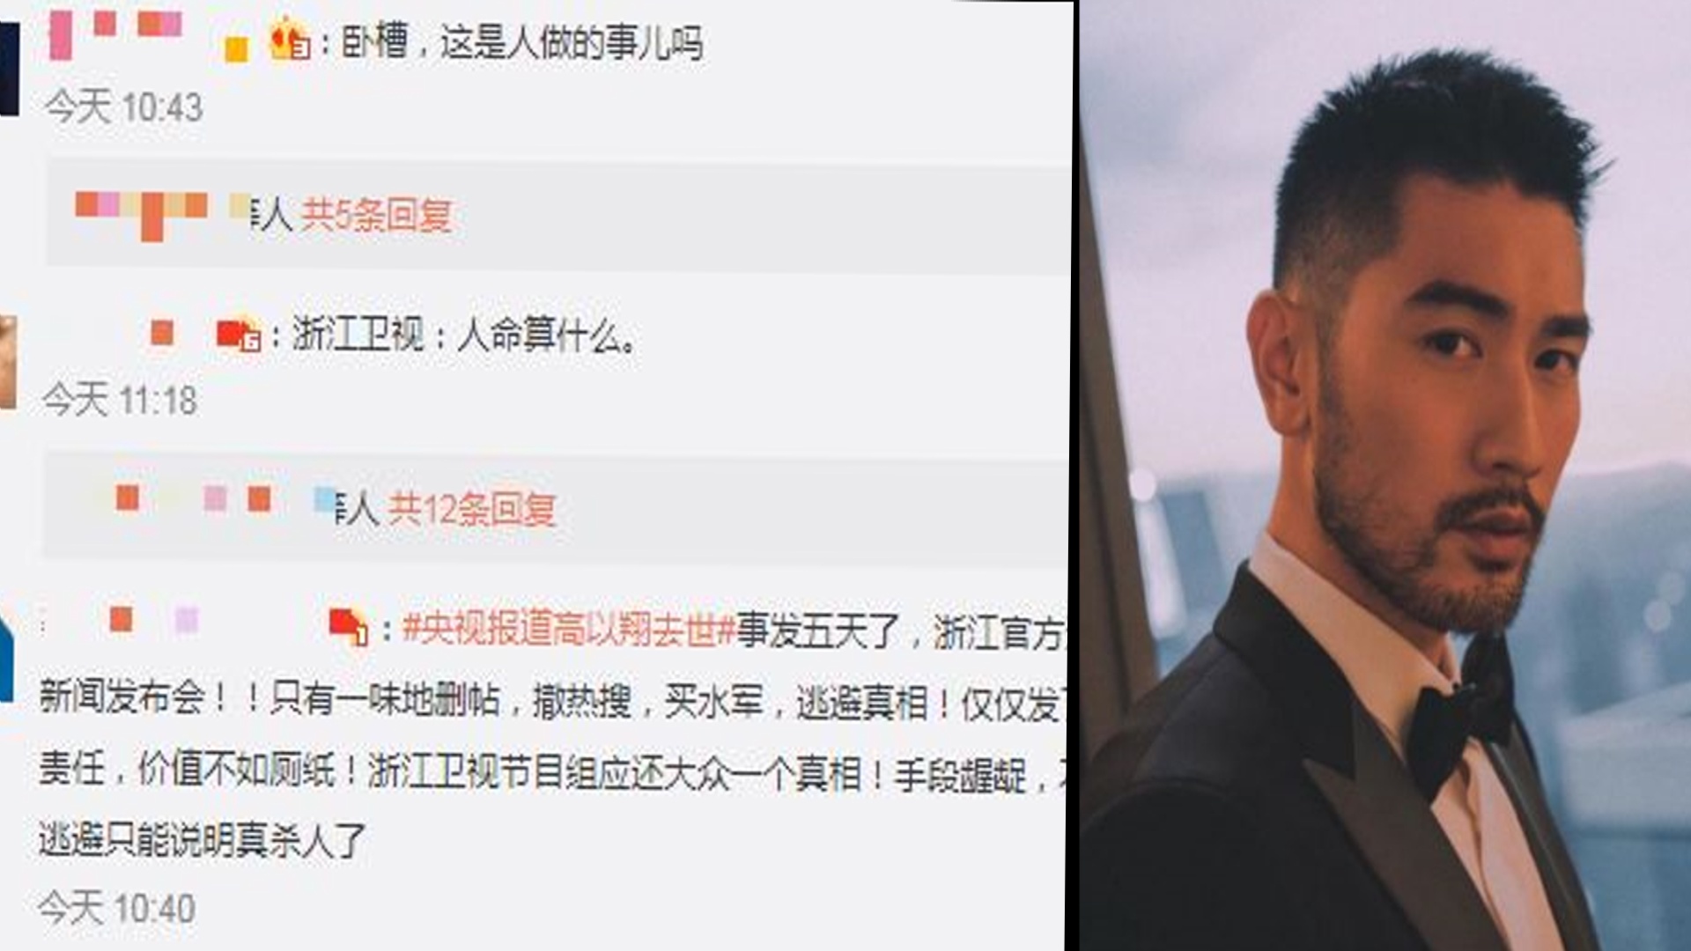
Task: Click the membership badge before "卧槽,这是人做的事儿吗"
Action: (290, 39)
